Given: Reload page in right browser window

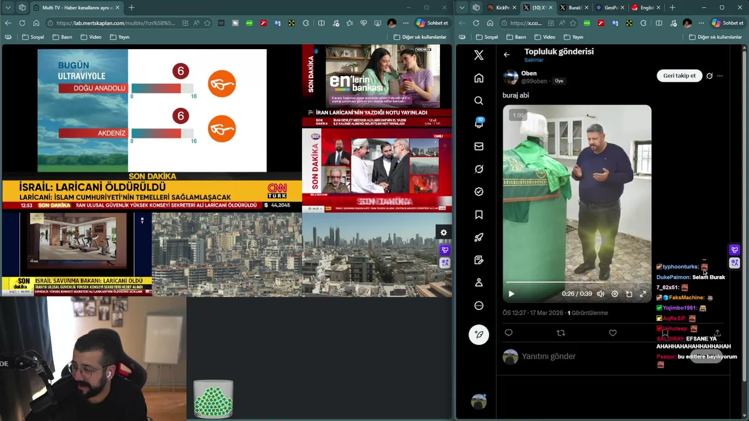Looking at the screenshot, I should coord(476,23).
